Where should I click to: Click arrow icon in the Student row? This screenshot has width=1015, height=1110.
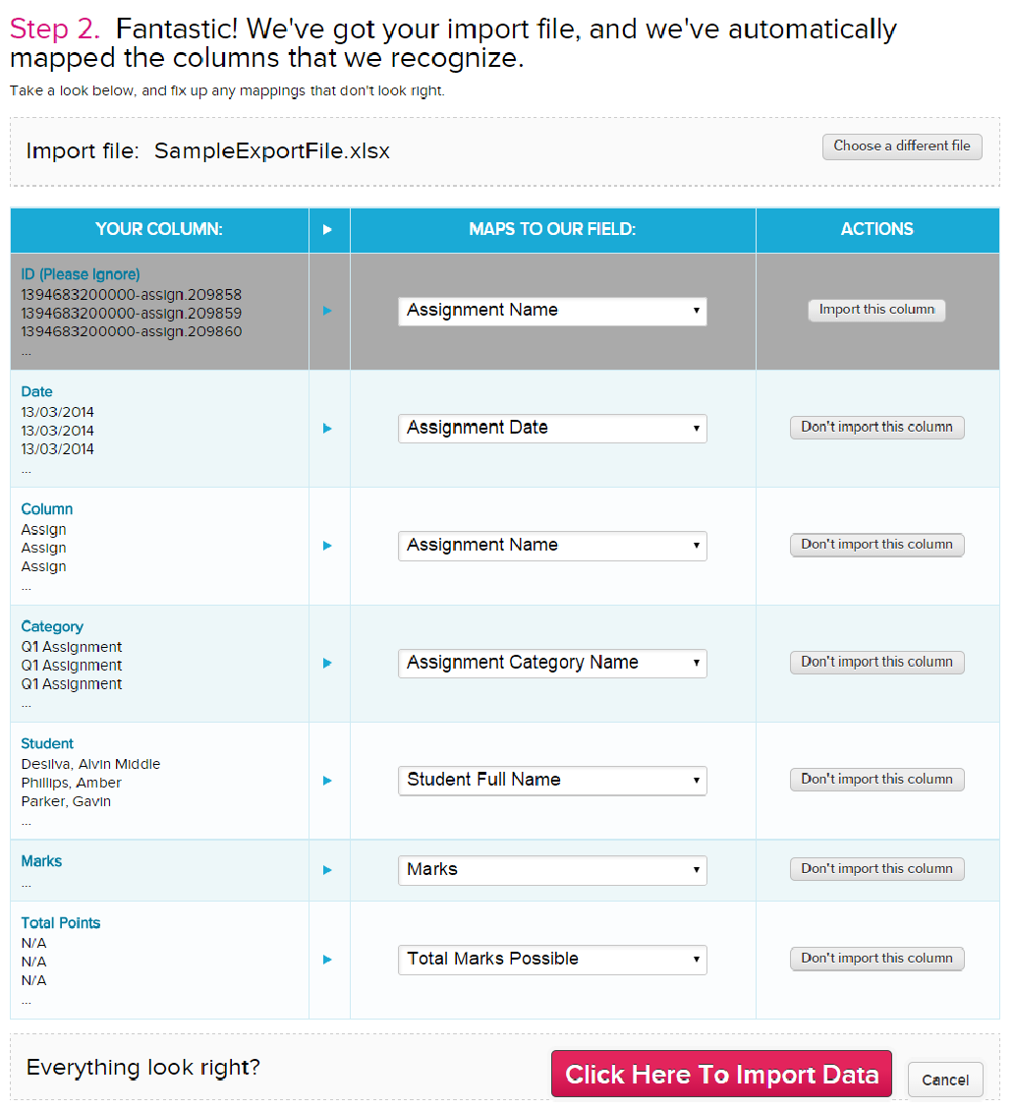pos(328,781)
